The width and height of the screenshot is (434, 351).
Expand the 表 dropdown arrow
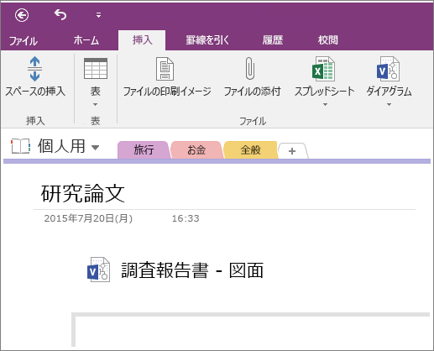point(95,104)
